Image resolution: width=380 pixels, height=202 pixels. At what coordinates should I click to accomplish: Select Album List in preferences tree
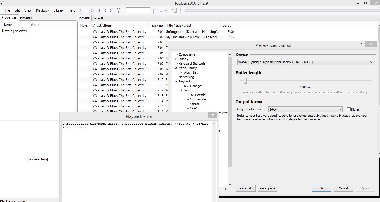click(x=191, y=73)
